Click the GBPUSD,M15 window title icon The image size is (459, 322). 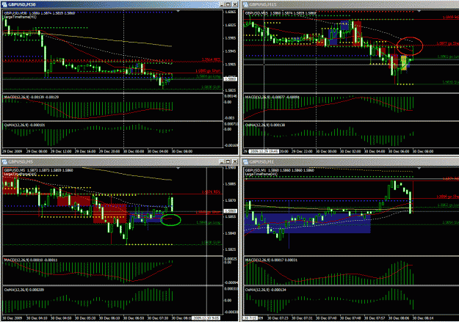[x=245, y=4]
